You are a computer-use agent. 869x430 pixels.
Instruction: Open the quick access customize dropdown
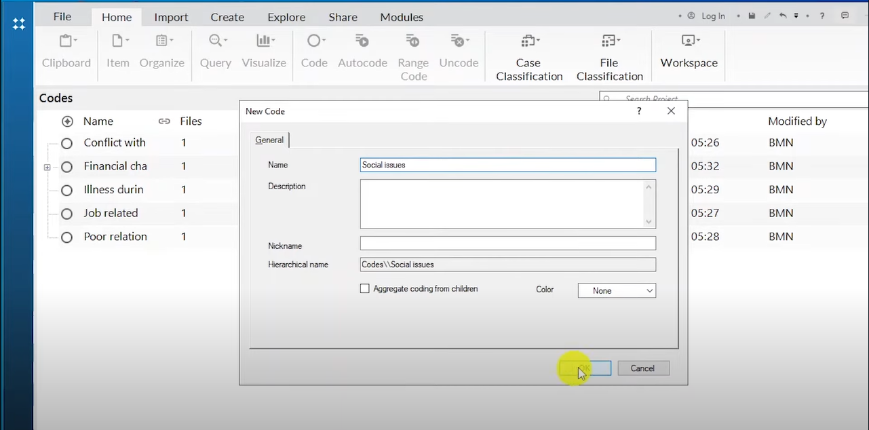pos(796,16)
